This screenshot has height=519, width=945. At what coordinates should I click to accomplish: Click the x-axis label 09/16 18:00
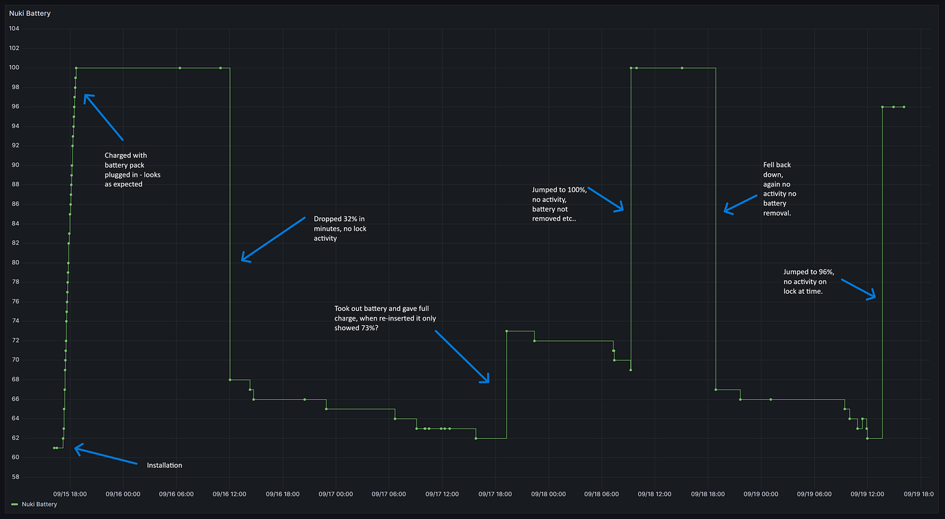283,493
